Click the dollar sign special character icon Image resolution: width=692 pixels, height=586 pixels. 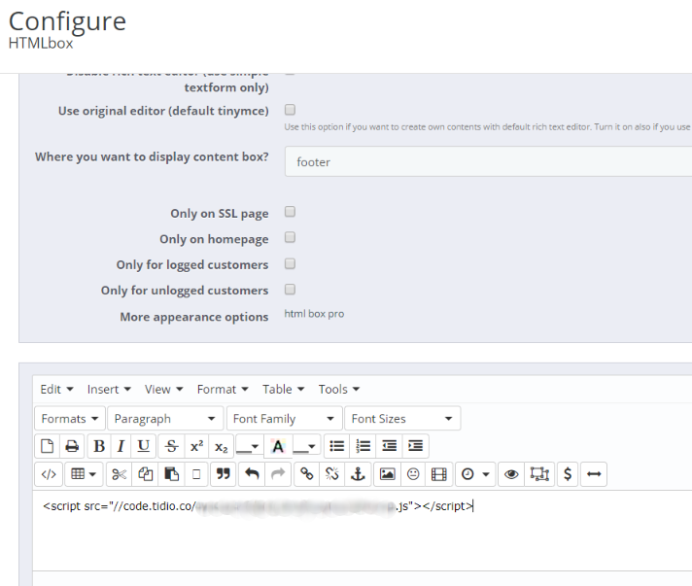(x=568, y=474)
